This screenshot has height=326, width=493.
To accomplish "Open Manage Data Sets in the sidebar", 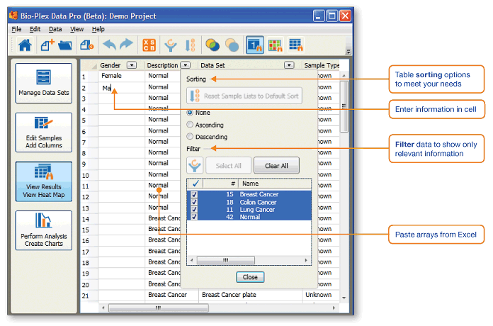I will [x=44, y=83].
